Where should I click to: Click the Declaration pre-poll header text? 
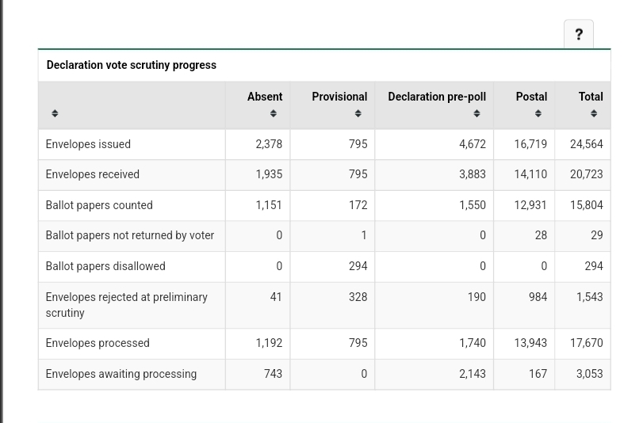pos(436,97)
